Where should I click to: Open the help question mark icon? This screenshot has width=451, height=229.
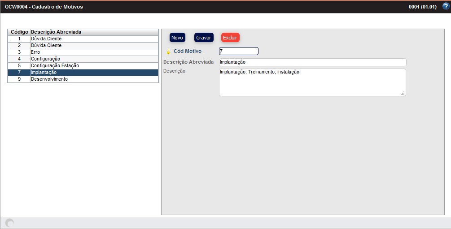pos(445,7)
